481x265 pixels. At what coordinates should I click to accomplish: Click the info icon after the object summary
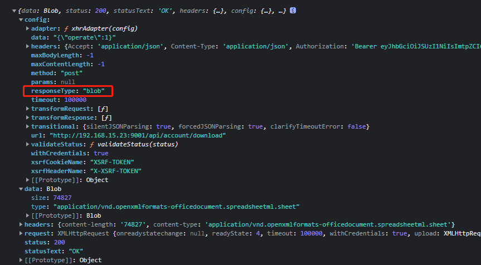coord(293,11)
